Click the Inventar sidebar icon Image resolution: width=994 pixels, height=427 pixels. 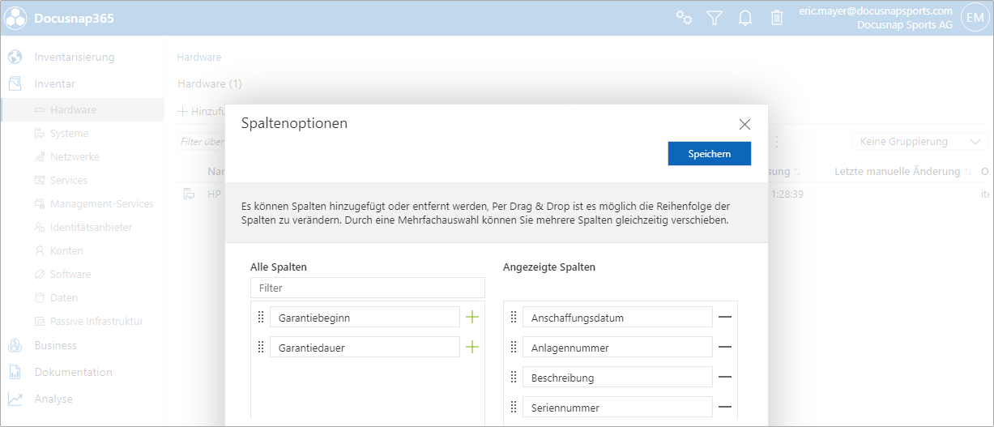[x=15, y=84]
